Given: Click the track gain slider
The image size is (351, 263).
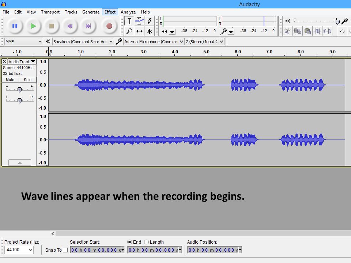Looking at the screenshot, I should tap(19, 89).
